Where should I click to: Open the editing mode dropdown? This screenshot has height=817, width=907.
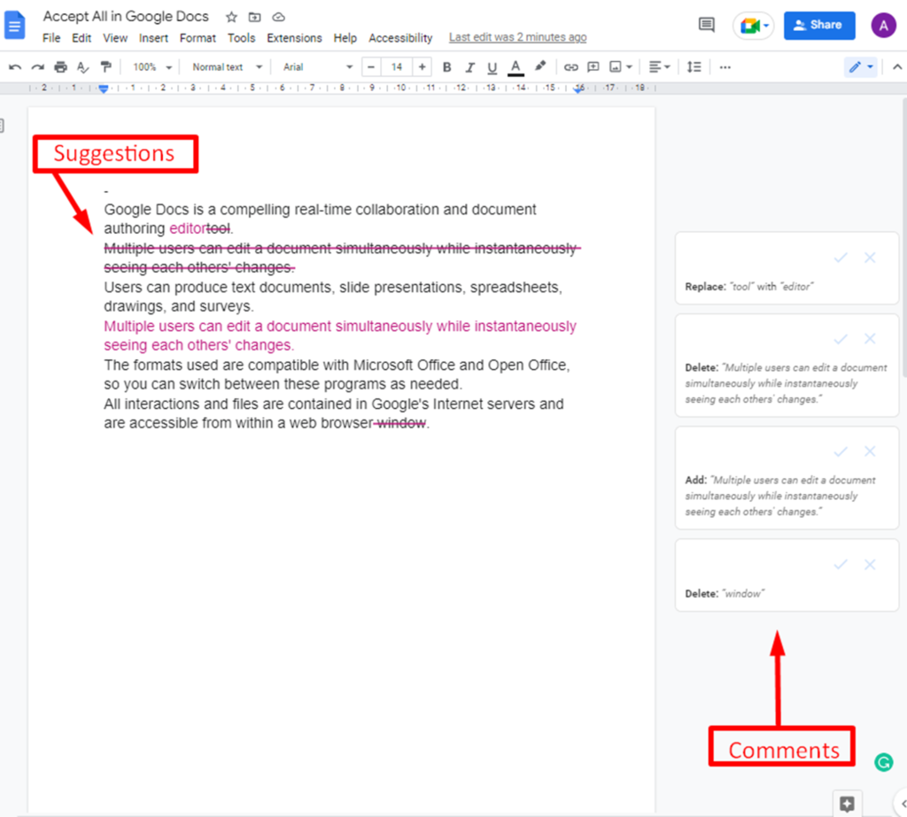click(x=861, y=67)
